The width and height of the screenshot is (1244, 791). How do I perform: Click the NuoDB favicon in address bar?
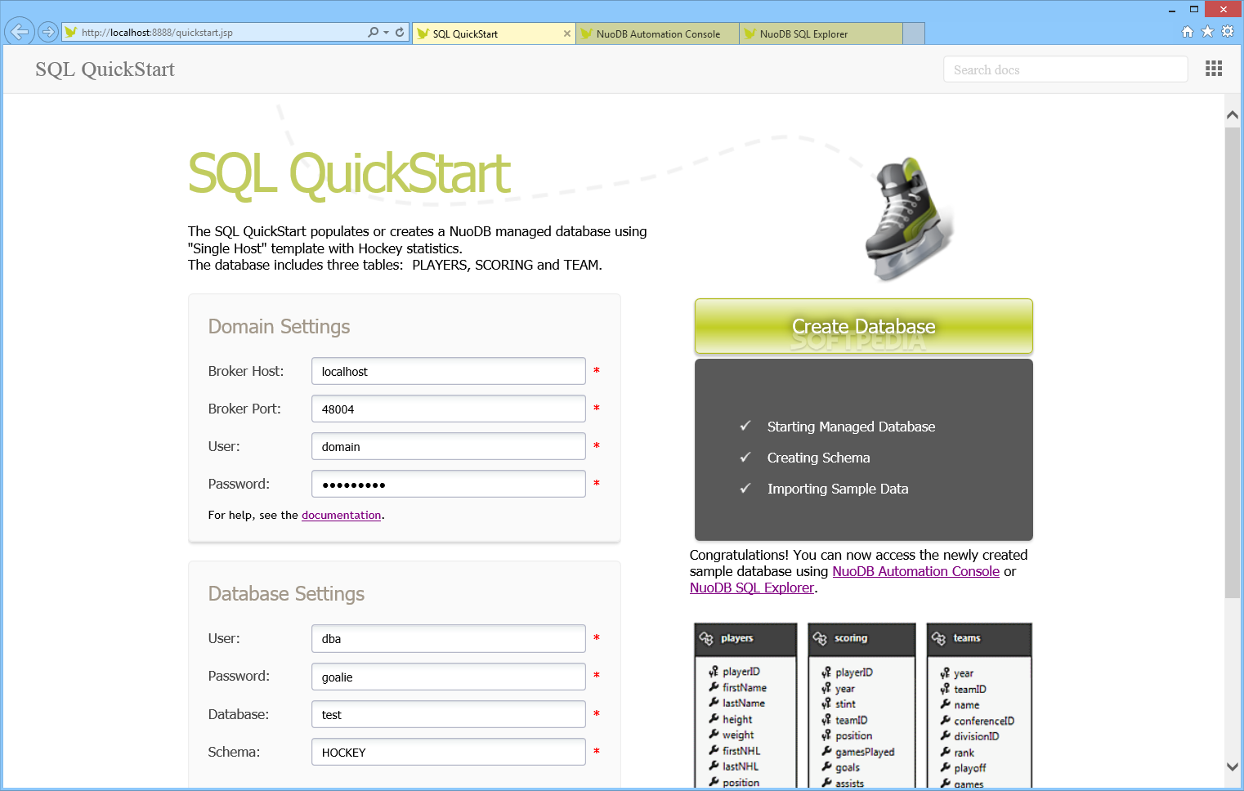[71, 33]
